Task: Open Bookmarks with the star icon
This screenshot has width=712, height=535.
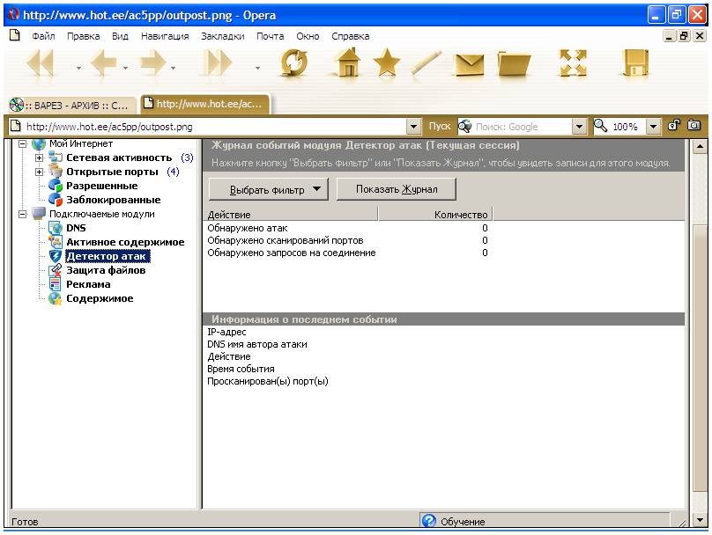Action: [386, 64]
